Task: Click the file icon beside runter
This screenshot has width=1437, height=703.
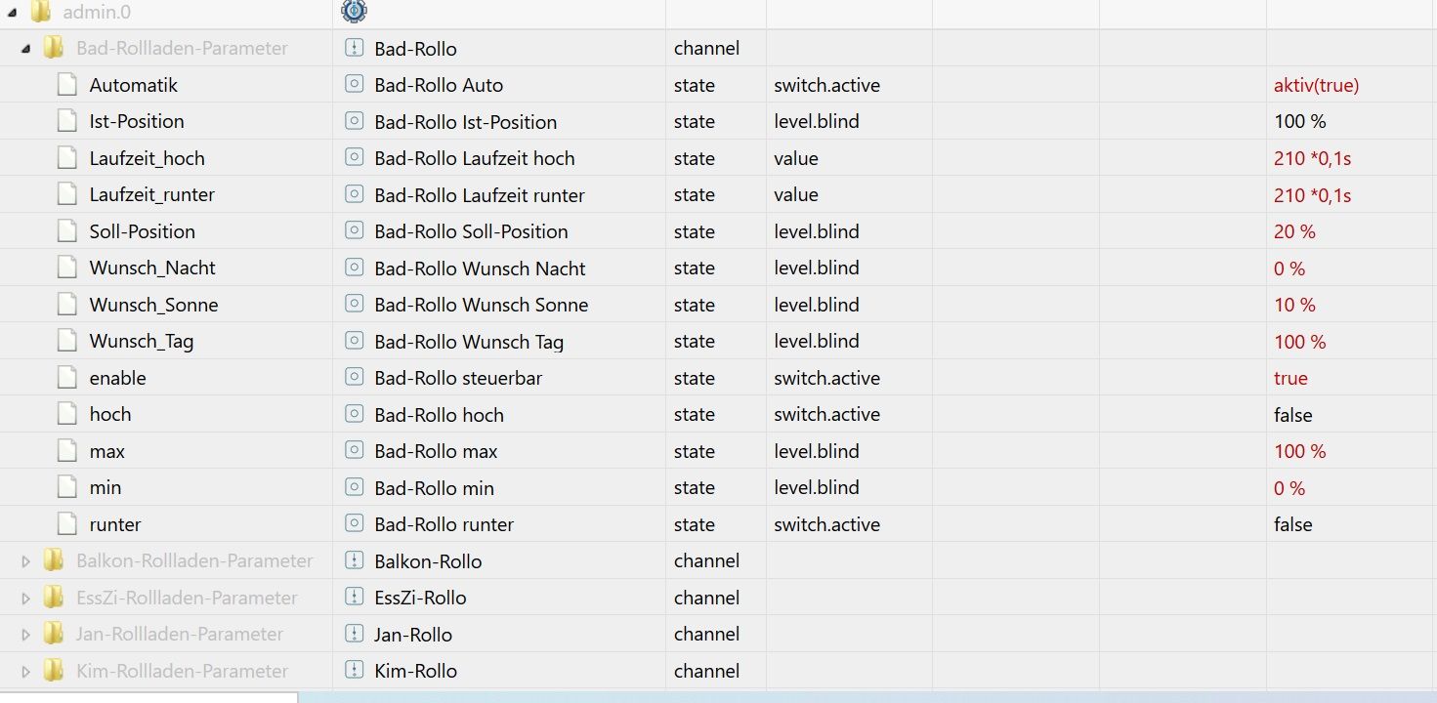Action: pos(66,524)
